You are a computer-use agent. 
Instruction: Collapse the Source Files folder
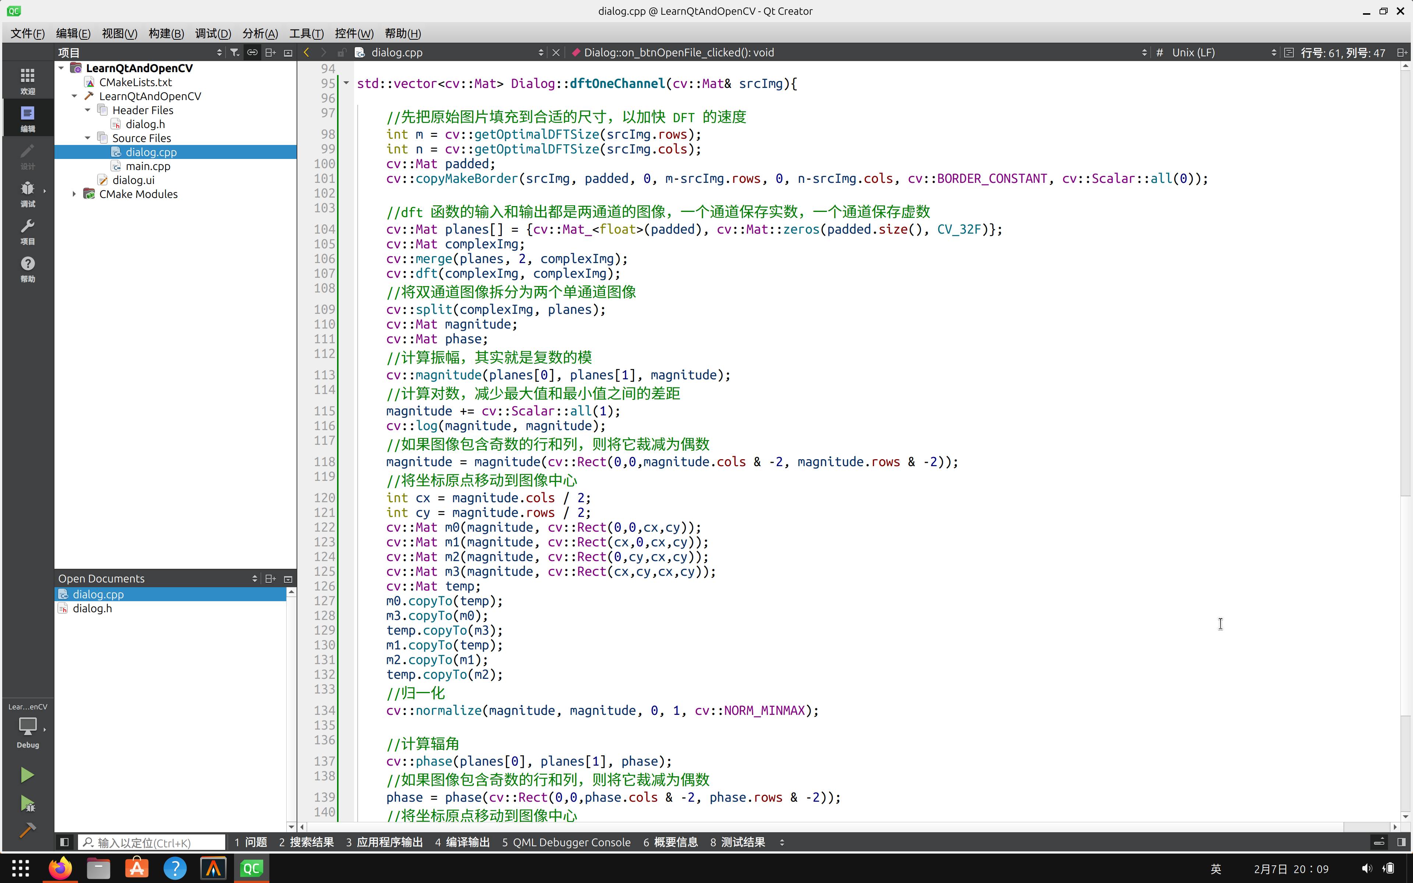coord(88,138)
